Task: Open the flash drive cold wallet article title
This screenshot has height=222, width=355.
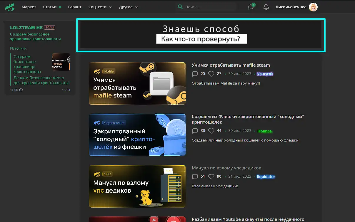Action: point(248,119)
